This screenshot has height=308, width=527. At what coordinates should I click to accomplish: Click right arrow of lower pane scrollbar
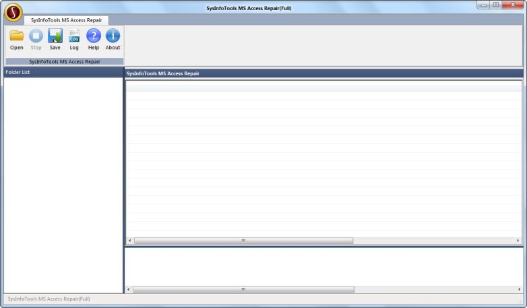point(519,289)
